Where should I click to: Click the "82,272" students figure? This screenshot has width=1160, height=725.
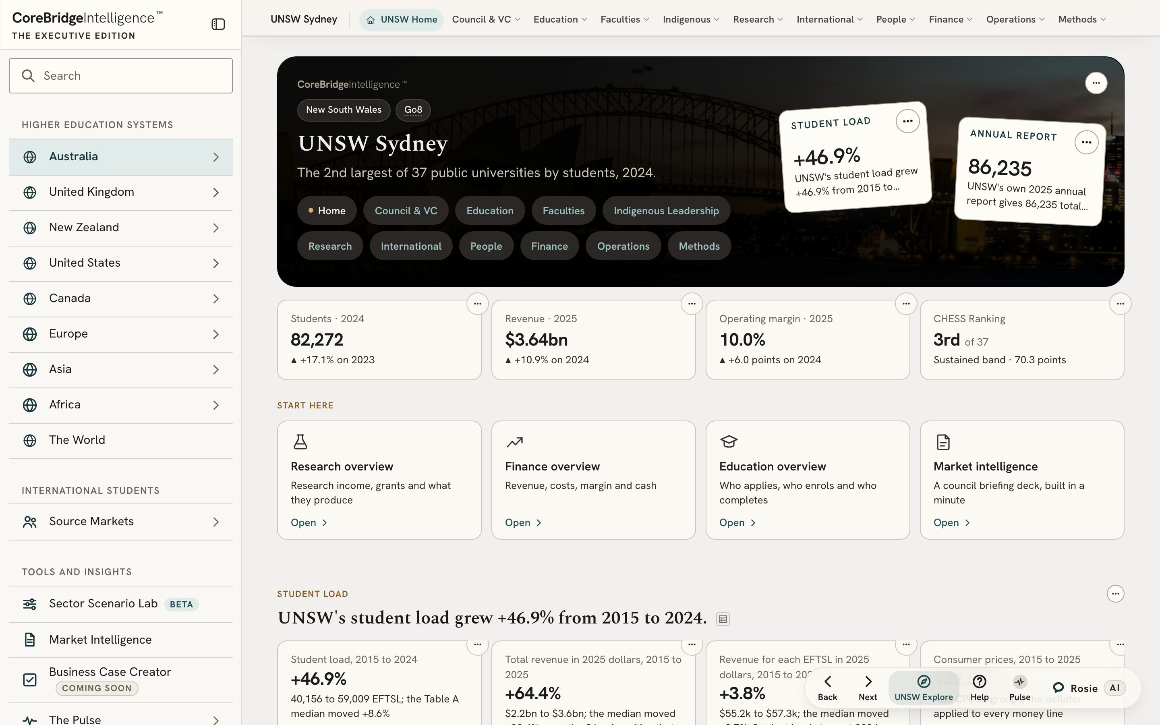pos(317,340)
